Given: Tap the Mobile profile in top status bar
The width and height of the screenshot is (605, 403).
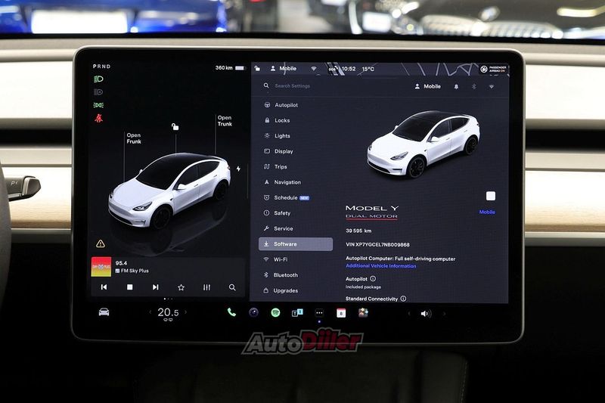Looking at the screenshot, I should tap(284, 69).
